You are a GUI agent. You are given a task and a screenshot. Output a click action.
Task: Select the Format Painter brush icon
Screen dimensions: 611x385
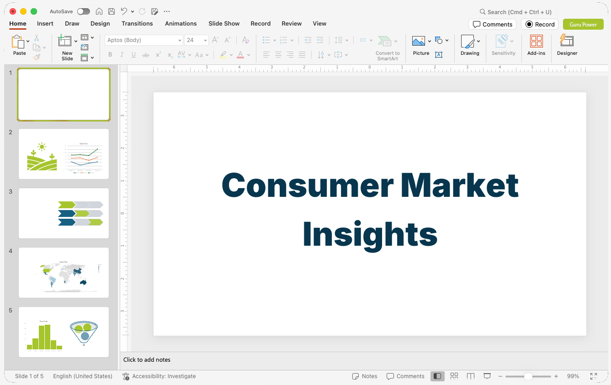tap(37, 57)
